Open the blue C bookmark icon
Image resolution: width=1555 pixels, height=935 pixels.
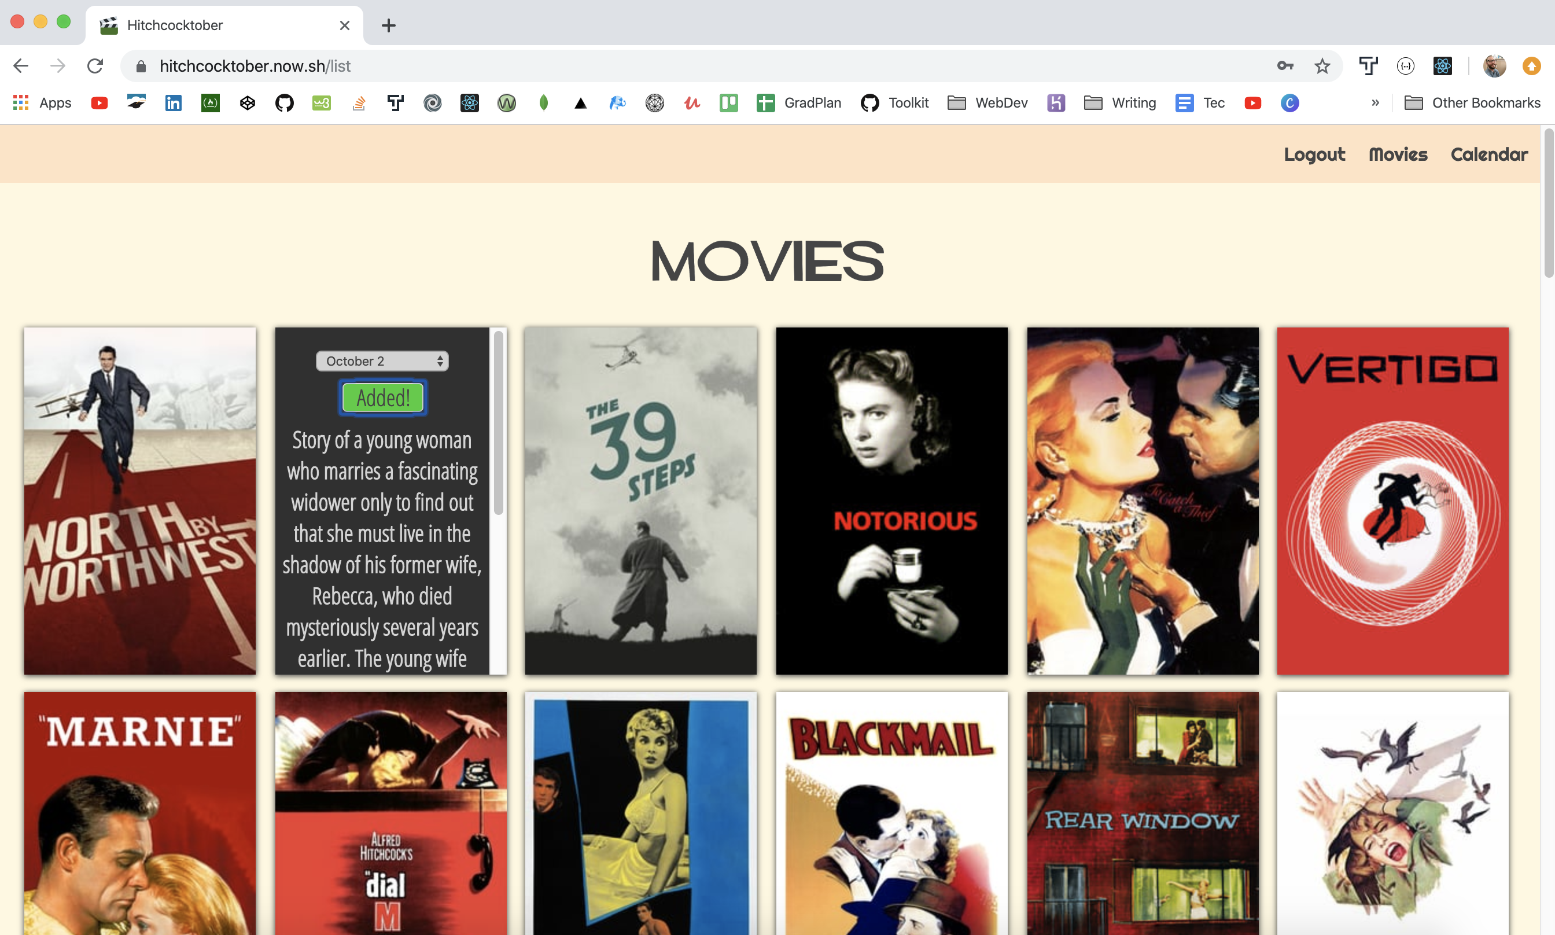pos(1290,102)
